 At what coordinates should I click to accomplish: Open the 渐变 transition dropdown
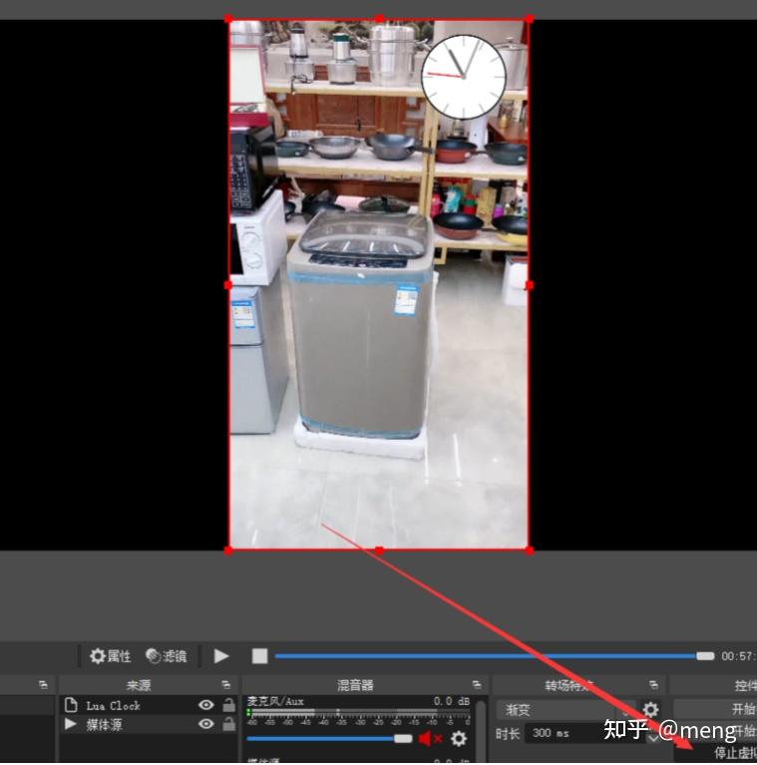pos(566,710)
